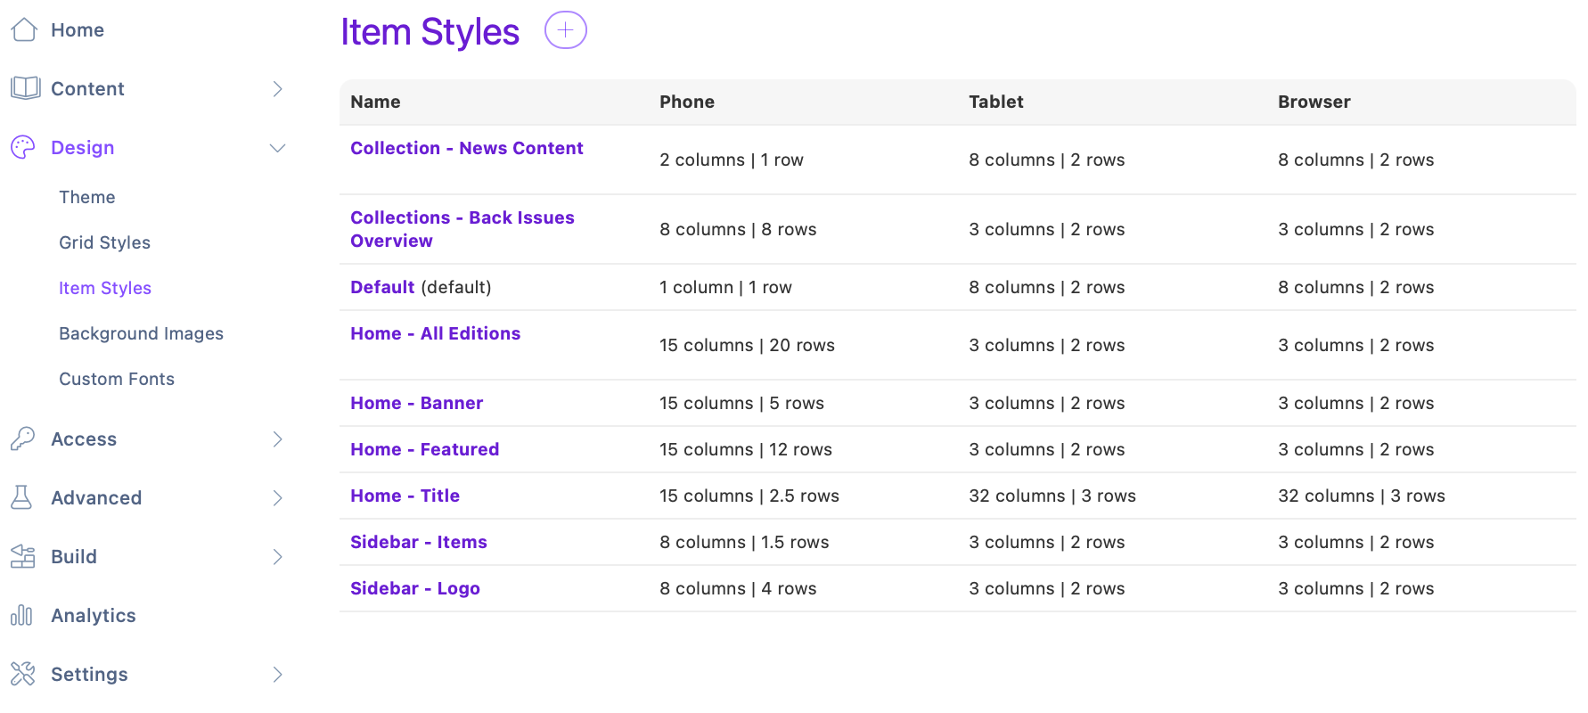
Task: Click the Content book icon
Action: click(25, 88)
